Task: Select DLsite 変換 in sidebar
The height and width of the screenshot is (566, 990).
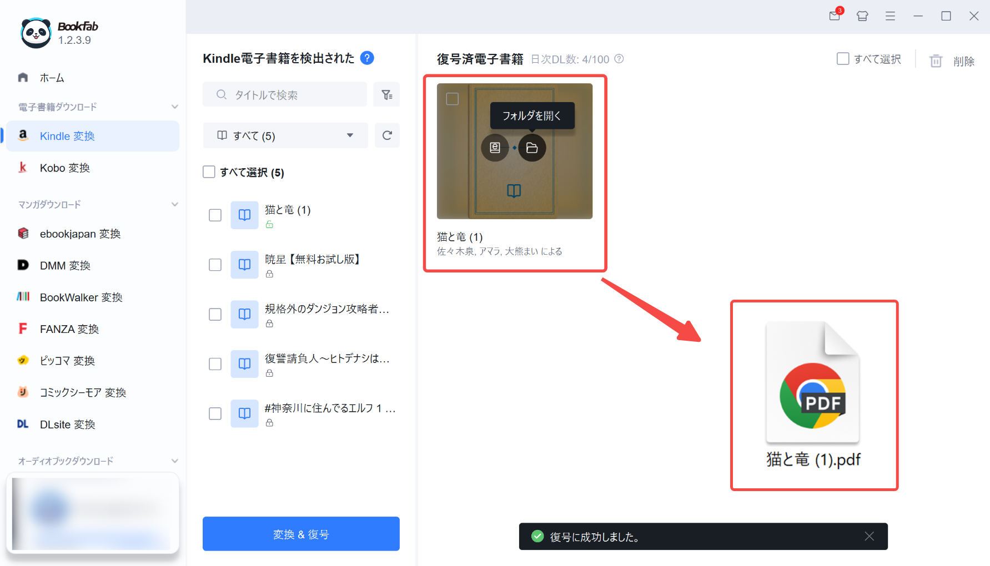Action: (x=92, y=424)
